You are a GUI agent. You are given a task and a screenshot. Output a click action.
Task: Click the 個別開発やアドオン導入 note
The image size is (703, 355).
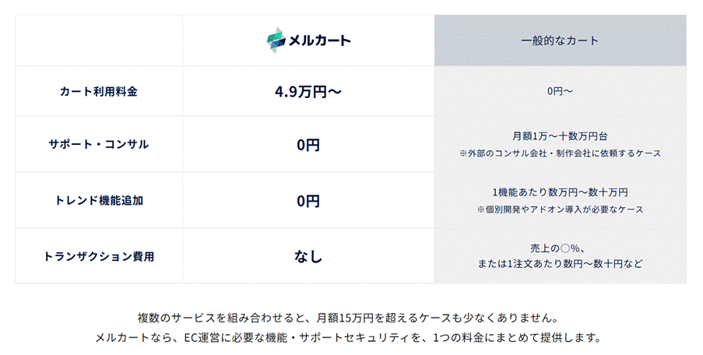point(560,209)
